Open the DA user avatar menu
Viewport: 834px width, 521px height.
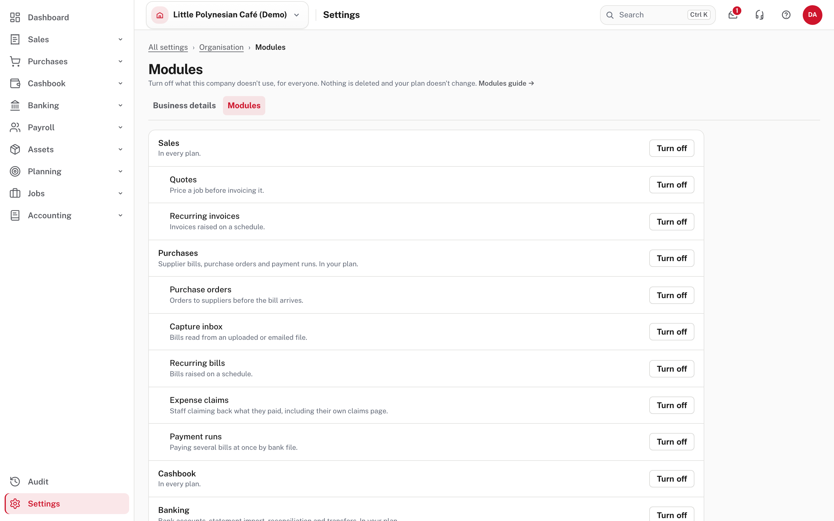pyautogui.click(x=812, y=15)
